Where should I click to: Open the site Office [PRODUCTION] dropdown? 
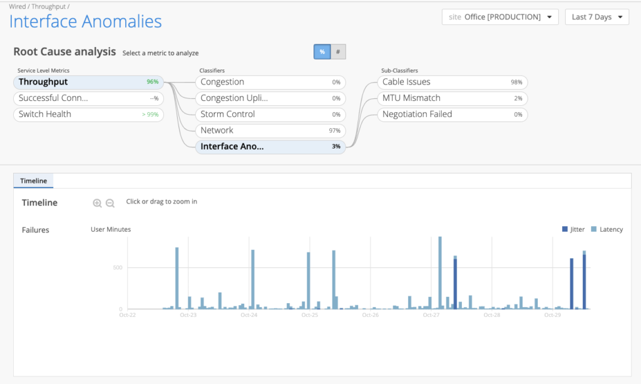tap(500, 17)
